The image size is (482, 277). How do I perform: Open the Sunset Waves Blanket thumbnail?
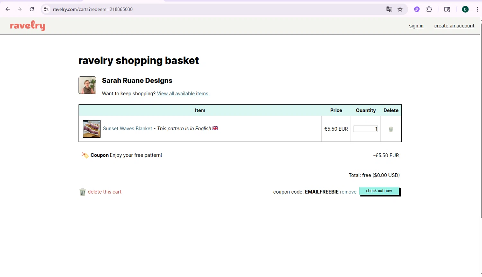[92, 129]
